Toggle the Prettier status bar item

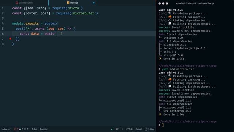tap(44, 129)
